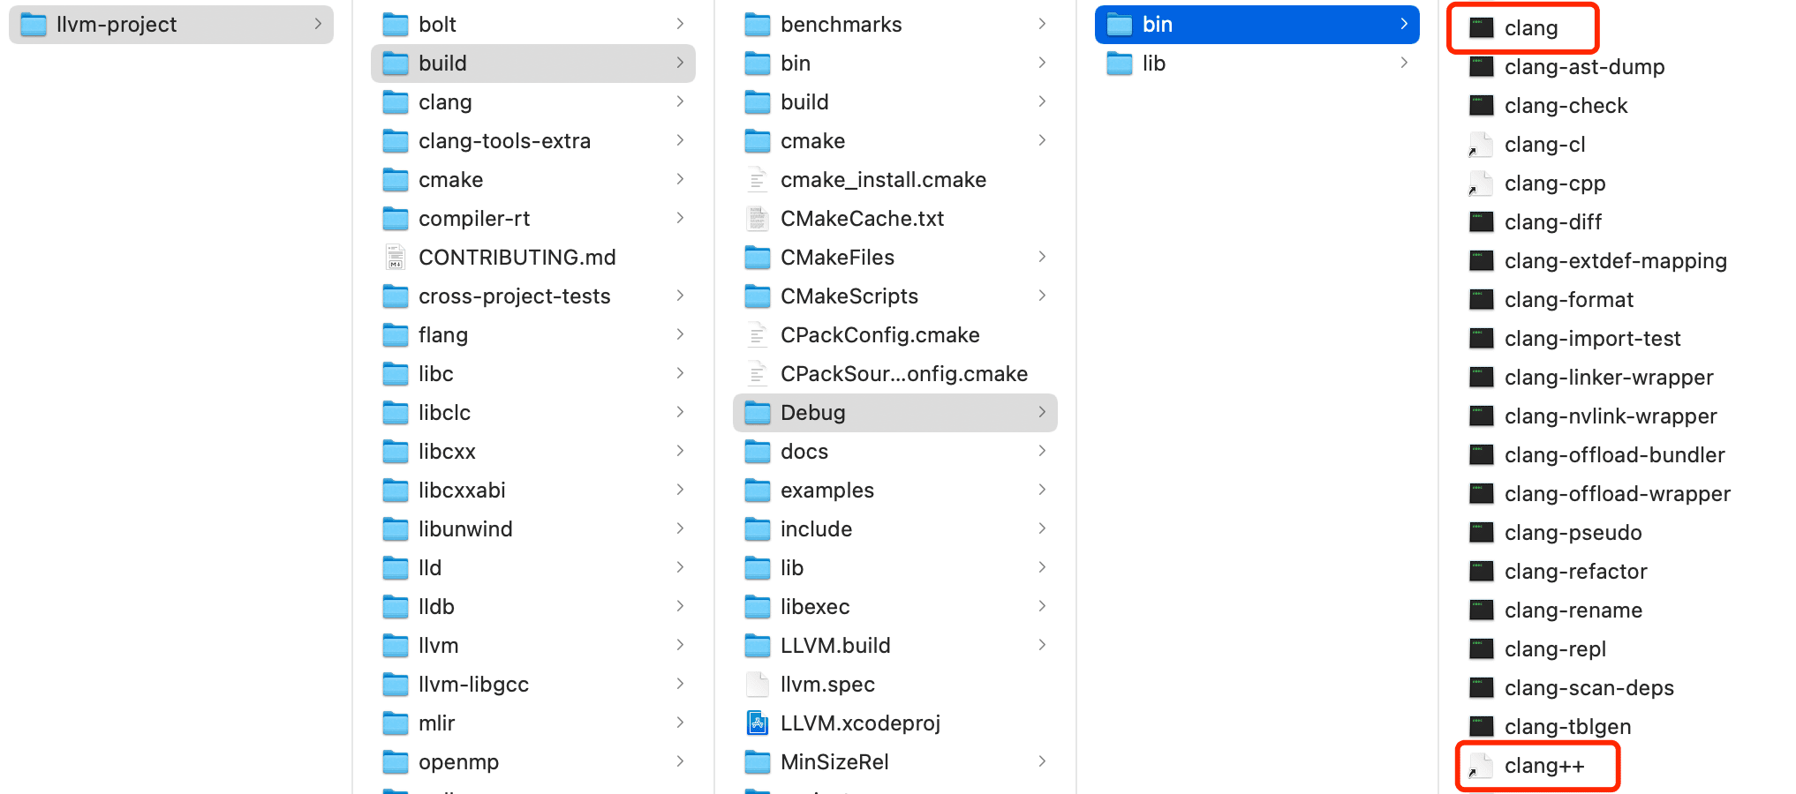This screenshot has height=794, width=1796.
Task: Expand the LLVM.build folder chevron
Action: pyautogui.click(x=1042, y=646)
